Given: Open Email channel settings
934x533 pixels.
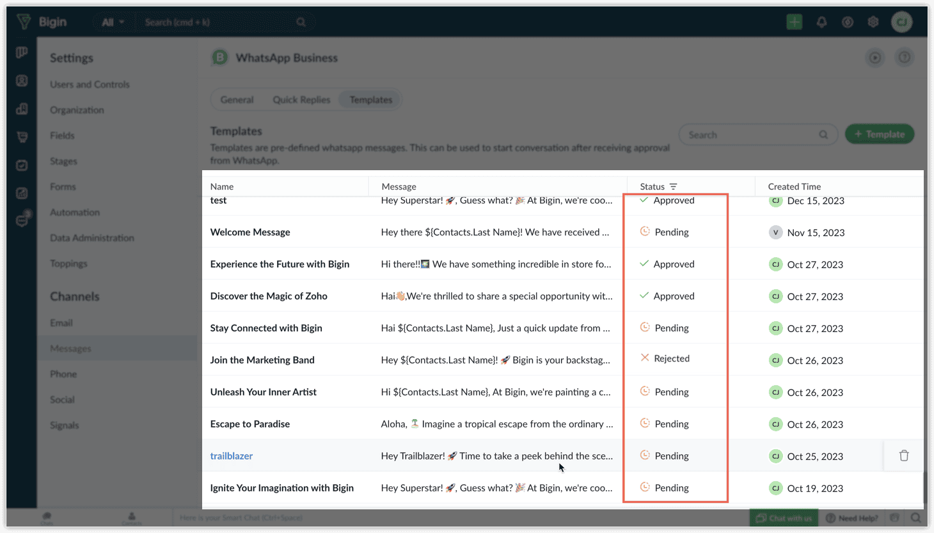Looking at the screenshot, I should [x=61, y=323].
